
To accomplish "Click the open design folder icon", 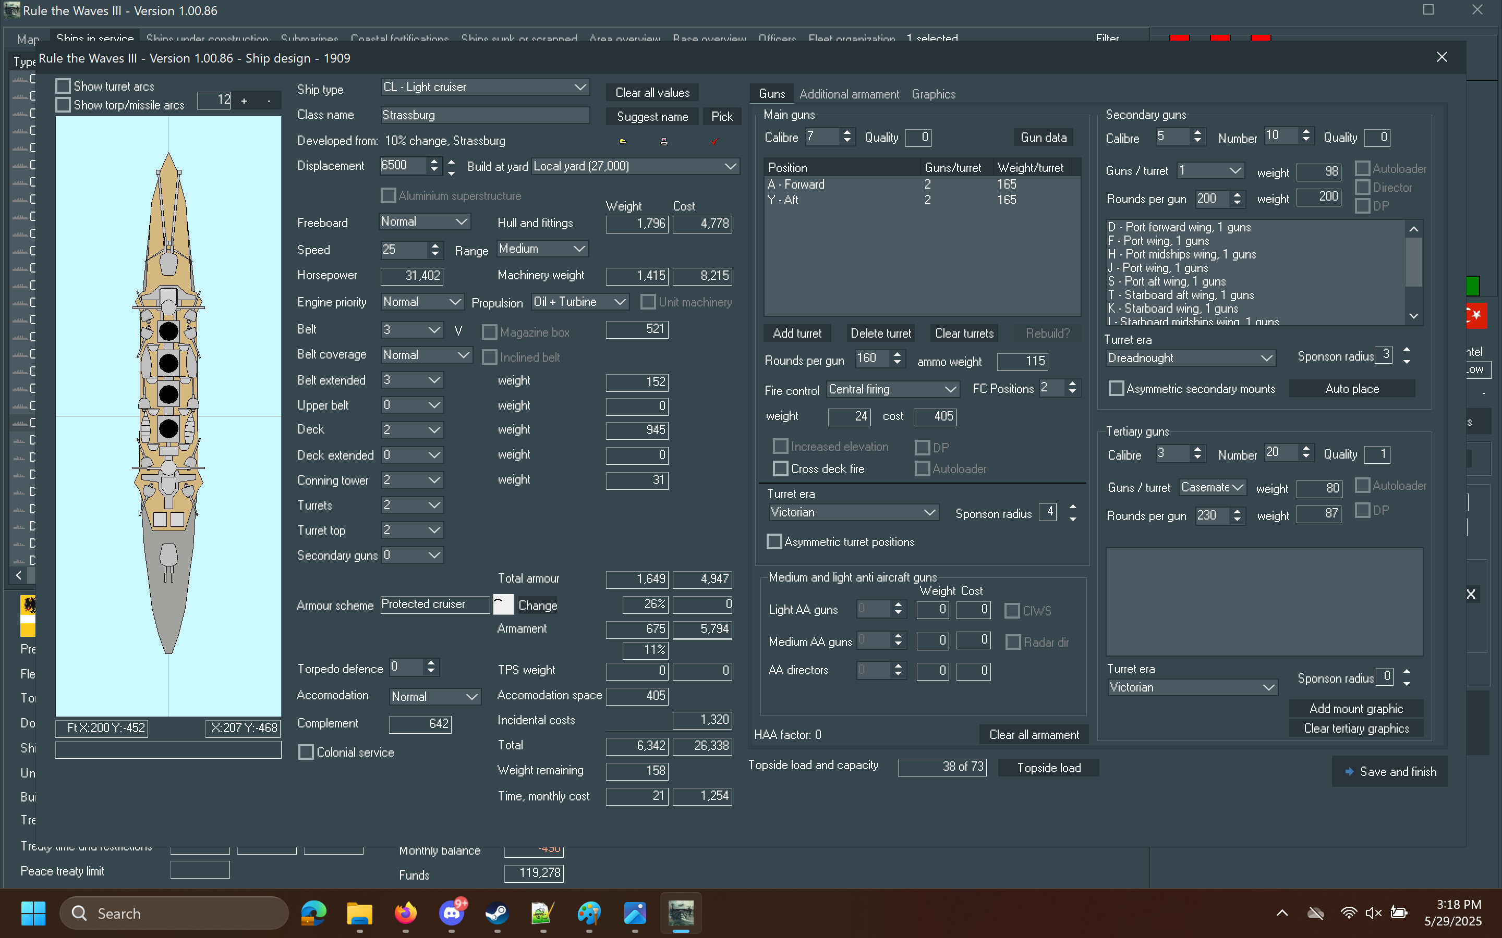I will pyautogui.click(x=623, y=141).
